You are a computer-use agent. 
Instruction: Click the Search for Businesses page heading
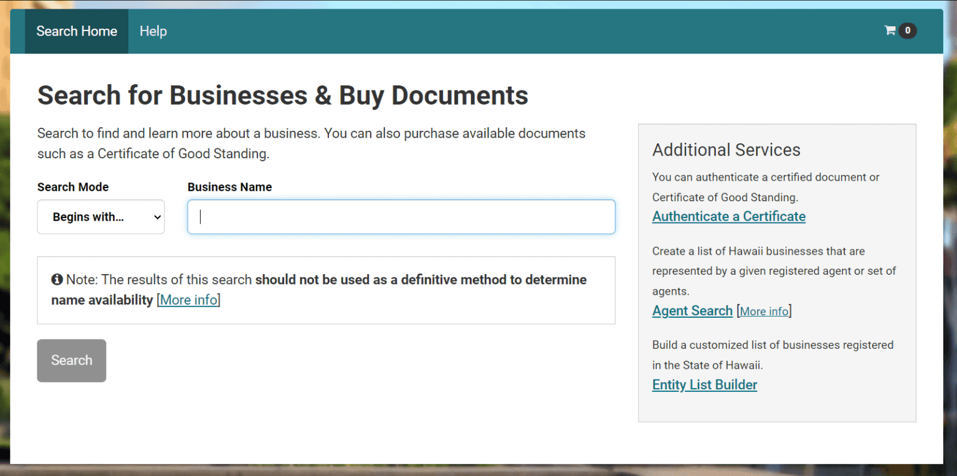point(282,95)
